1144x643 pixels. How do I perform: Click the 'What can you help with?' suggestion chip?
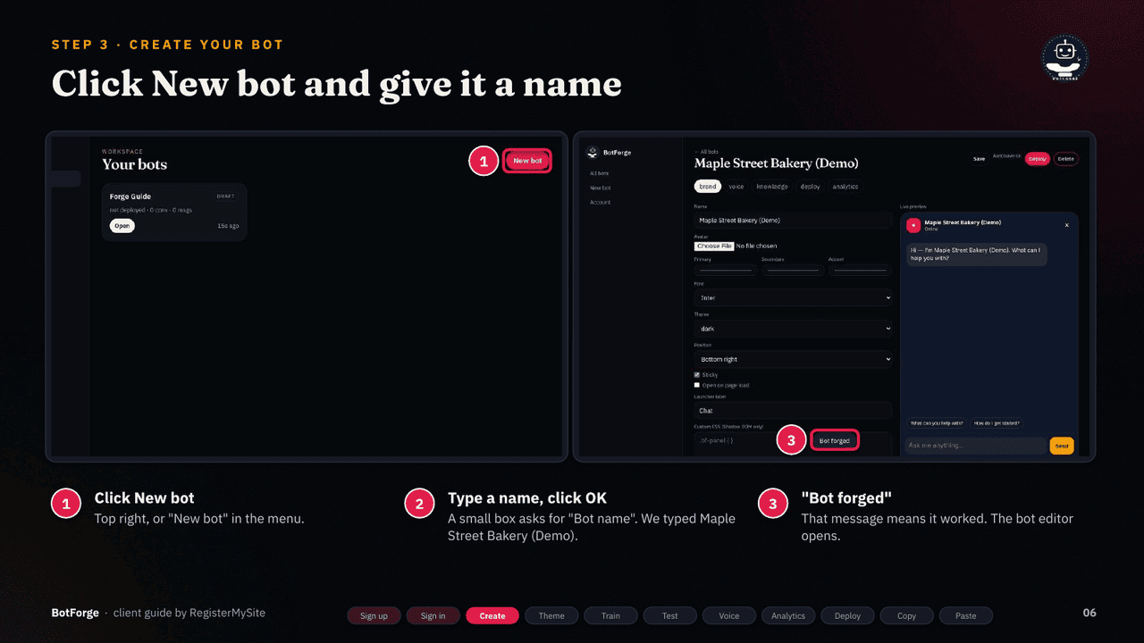tap(937, 423)
